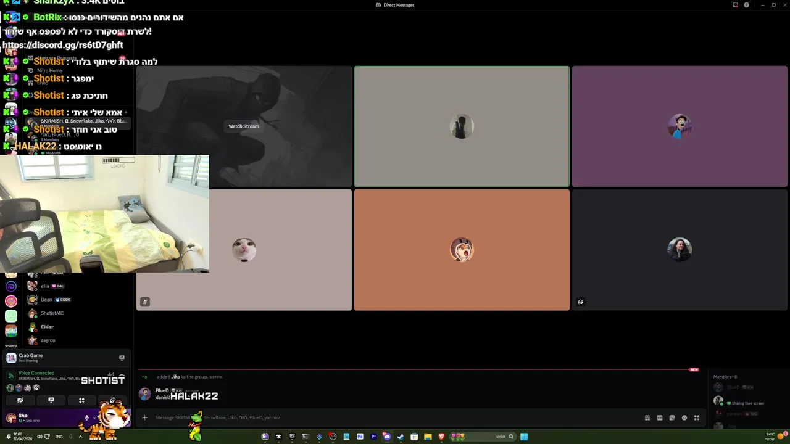Open the Discord inbox icon in title bar

click(x=735, y=5)
